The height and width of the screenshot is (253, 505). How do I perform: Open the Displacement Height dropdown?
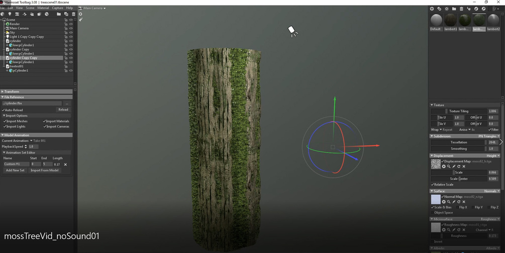click(493, 155)
